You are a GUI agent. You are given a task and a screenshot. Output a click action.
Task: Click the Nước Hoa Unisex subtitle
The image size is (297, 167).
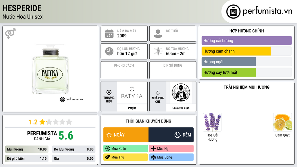[x=23, y=17]
